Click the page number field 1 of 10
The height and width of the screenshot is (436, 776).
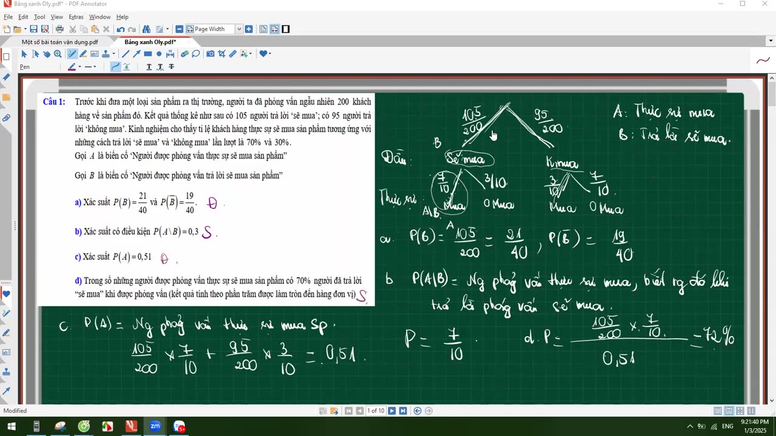coord(376,411)
